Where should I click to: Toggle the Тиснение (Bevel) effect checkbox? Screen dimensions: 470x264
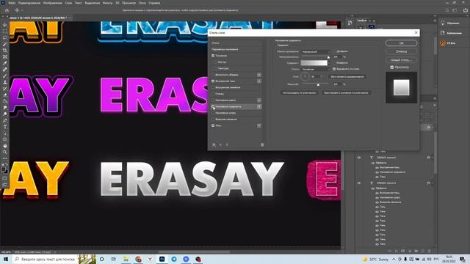(x=213, y=56)
